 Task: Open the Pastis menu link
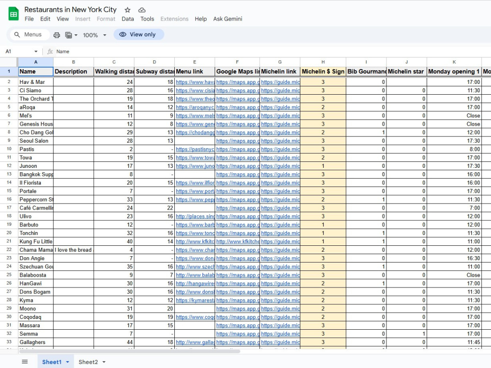click(x=195, y=149)
